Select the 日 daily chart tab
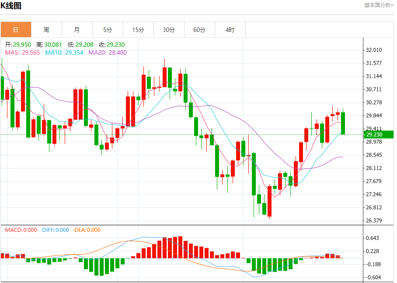This screenshot has height=283, width=397. coord(16,30)
